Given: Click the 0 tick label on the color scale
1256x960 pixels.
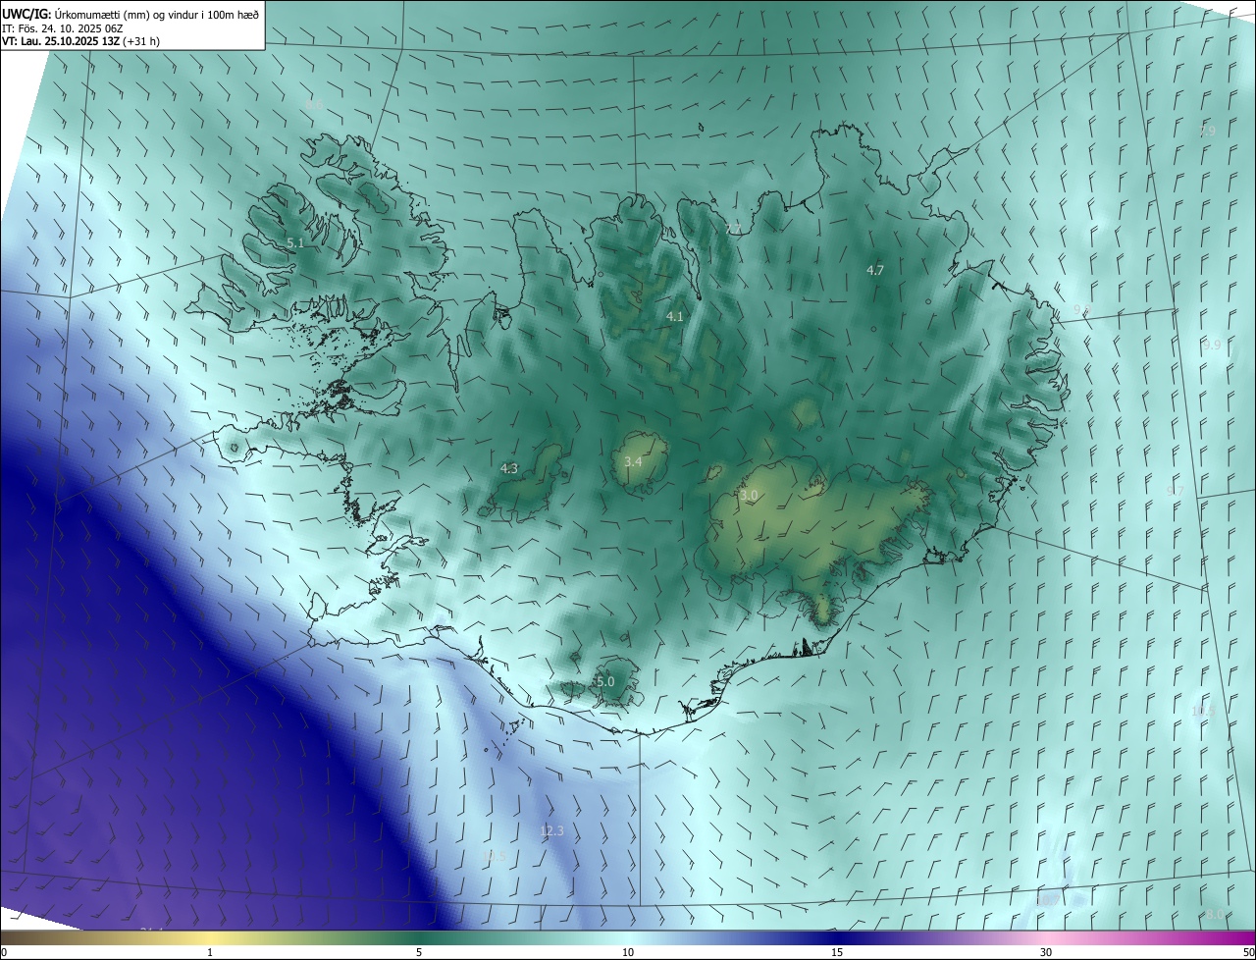Looking at the screenshot, I should click(4, 952).
